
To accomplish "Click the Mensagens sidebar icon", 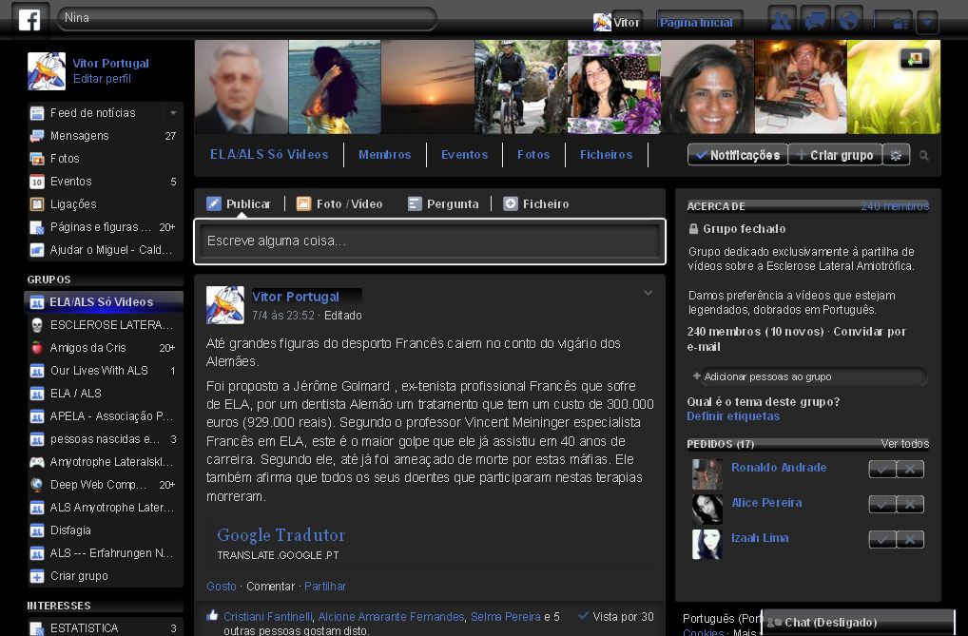I will (37, 136).
